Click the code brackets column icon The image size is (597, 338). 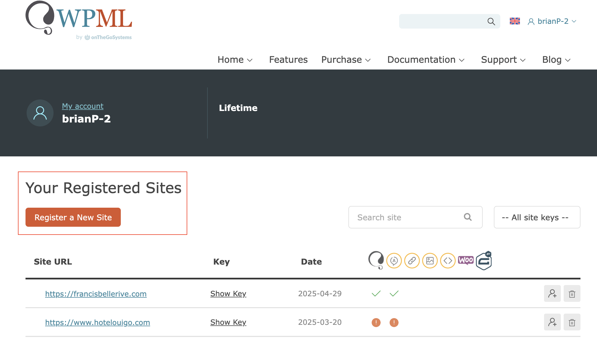click(448, 261)
